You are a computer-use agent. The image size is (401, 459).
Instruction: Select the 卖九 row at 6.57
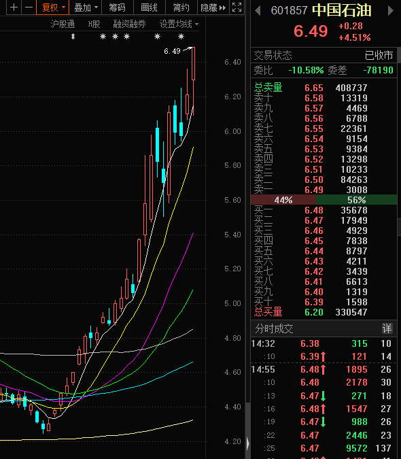[x=324, y=108]
